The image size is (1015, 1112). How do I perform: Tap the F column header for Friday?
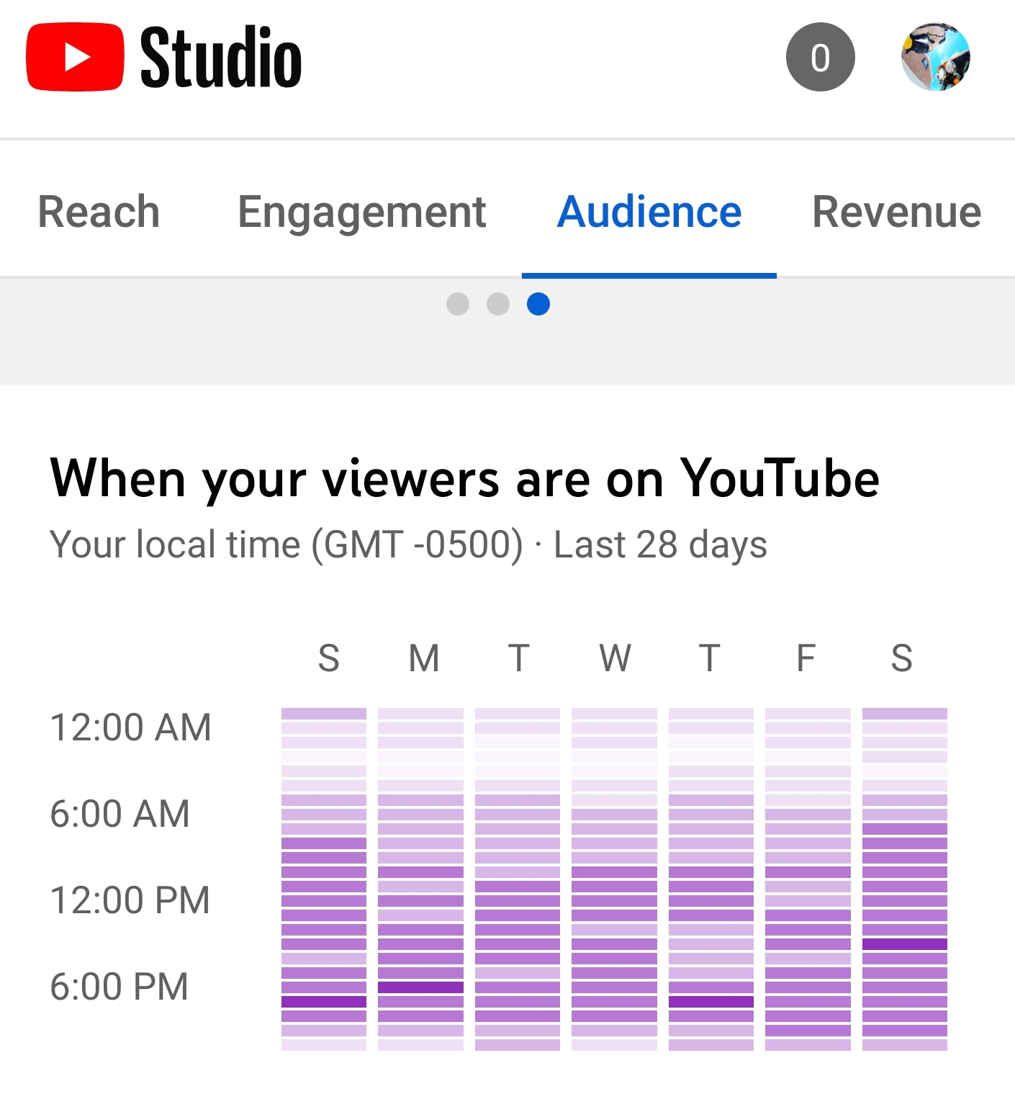[806, 658]
